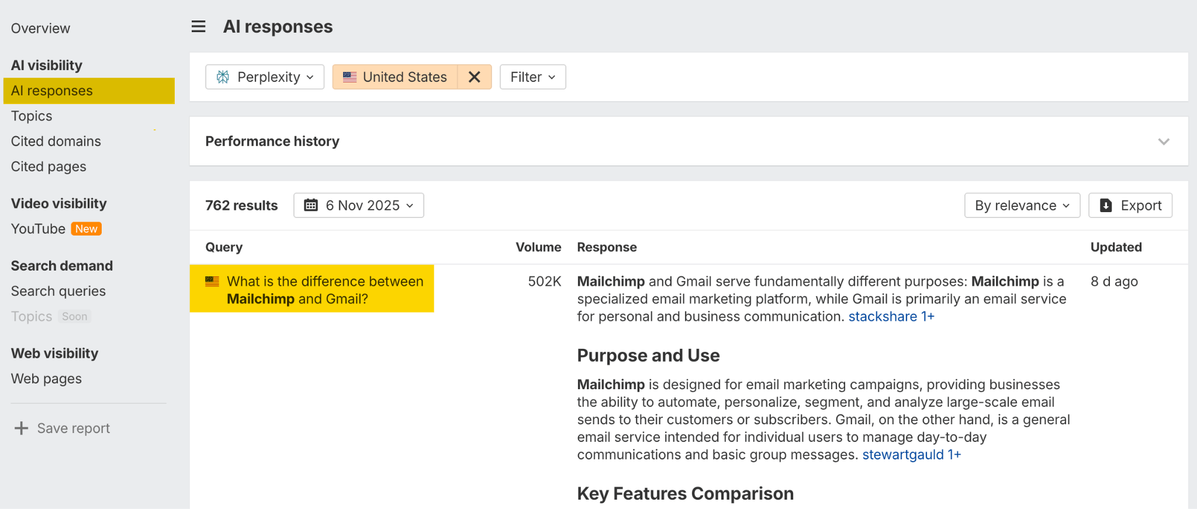Go to Overview in sidebar

point(40,29)
